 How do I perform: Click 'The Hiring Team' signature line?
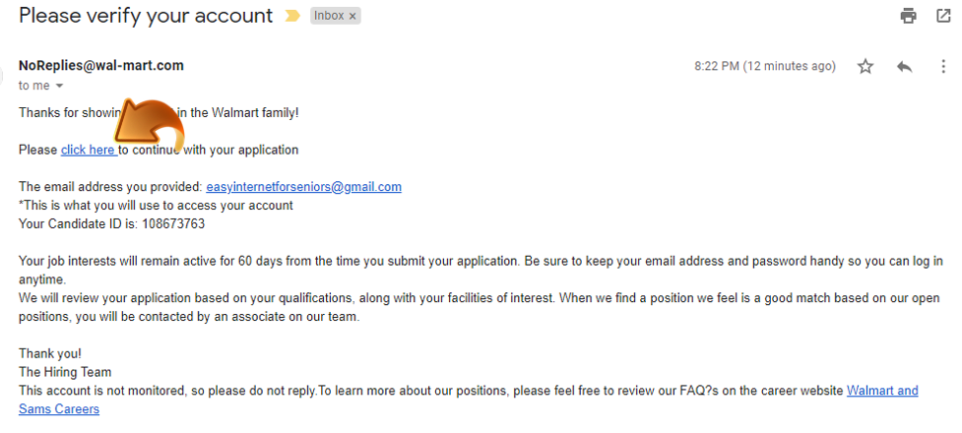click(x=65, y=372)
